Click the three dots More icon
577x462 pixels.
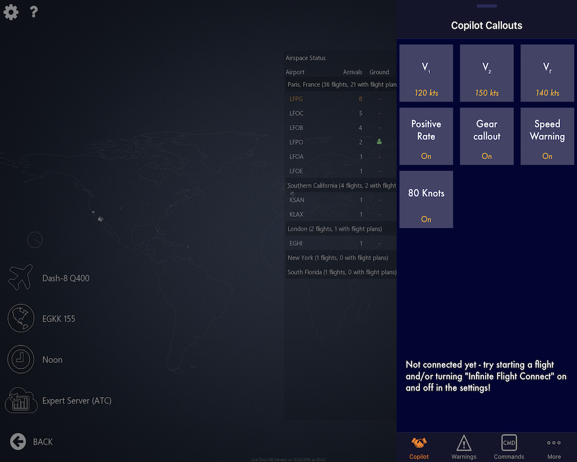click(x=554, y=443)
